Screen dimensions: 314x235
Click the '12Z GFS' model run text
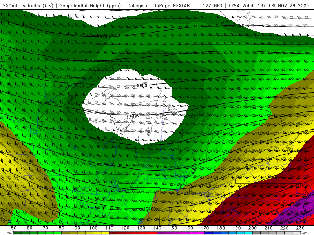click(212, 6)
